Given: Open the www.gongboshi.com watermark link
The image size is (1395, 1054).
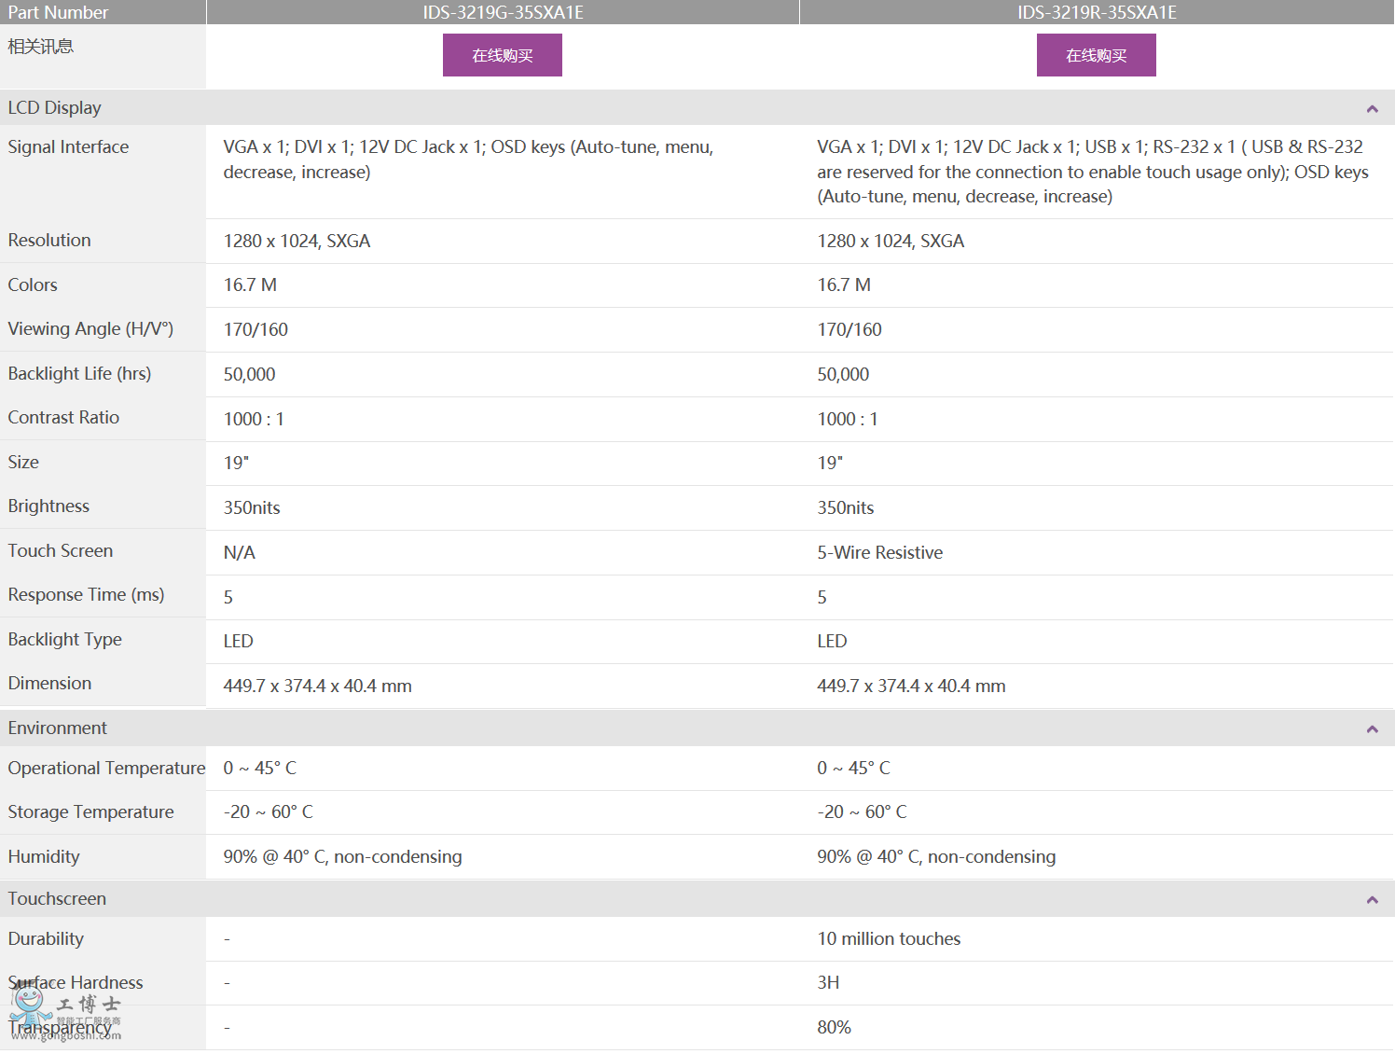Looking at the screenshot, I should pos(66,1035).
